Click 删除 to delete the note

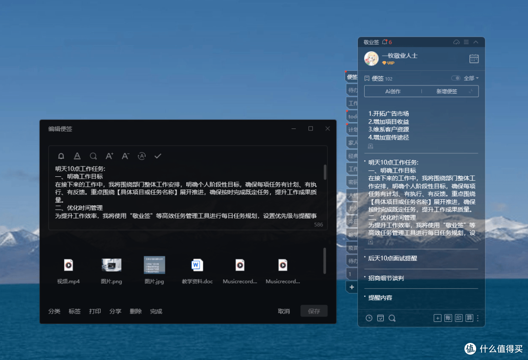(x=136, y=311)
